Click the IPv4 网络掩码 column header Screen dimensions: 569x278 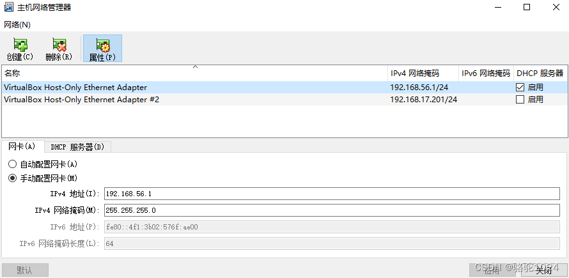(x=423, y=73)
